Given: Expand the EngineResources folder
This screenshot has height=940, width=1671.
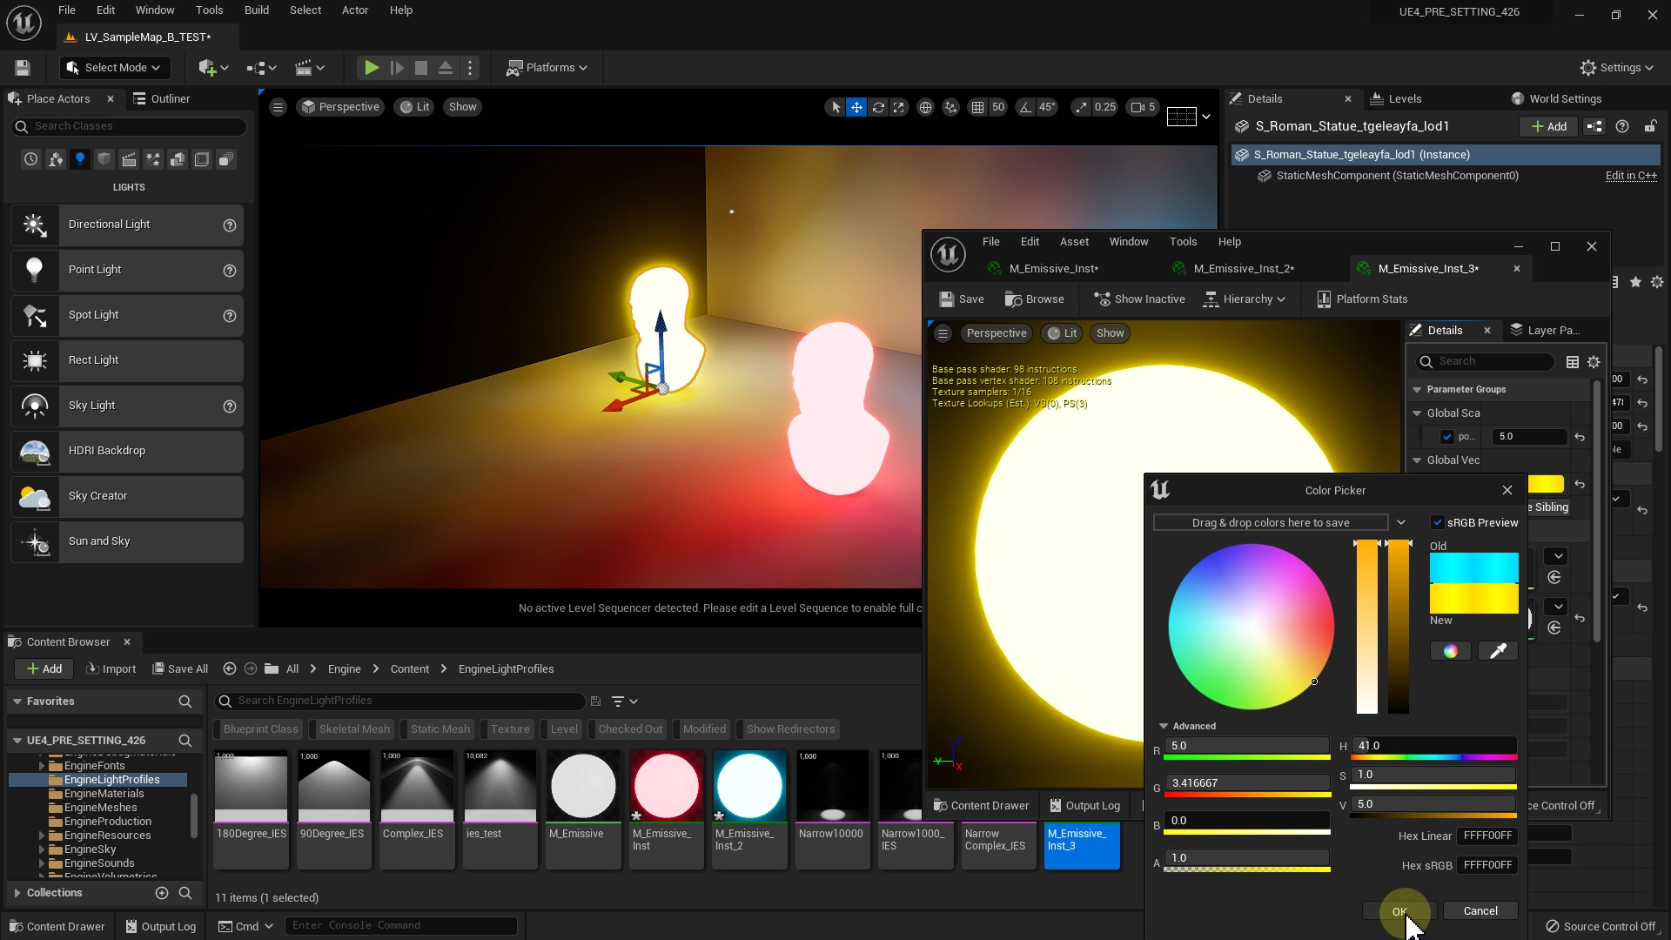Looking at the screenshot, I should pos(42,836).
